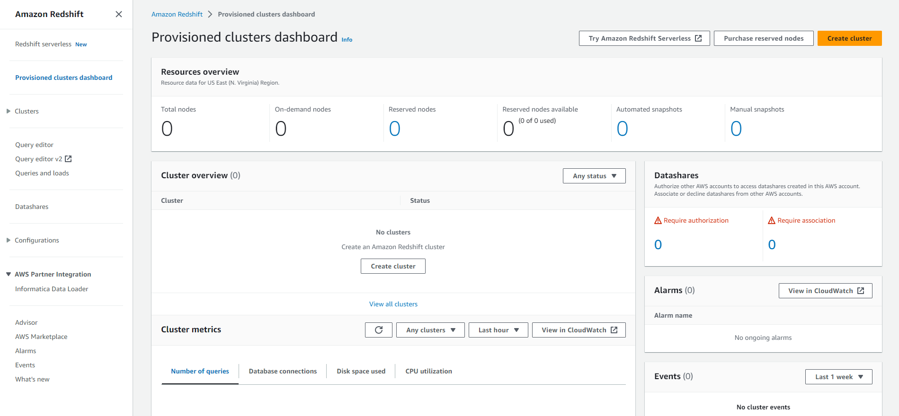Refresh the cluster metrics
Image resolution: width=899 pixels, height=416 pixels.
tap(379, 330)
